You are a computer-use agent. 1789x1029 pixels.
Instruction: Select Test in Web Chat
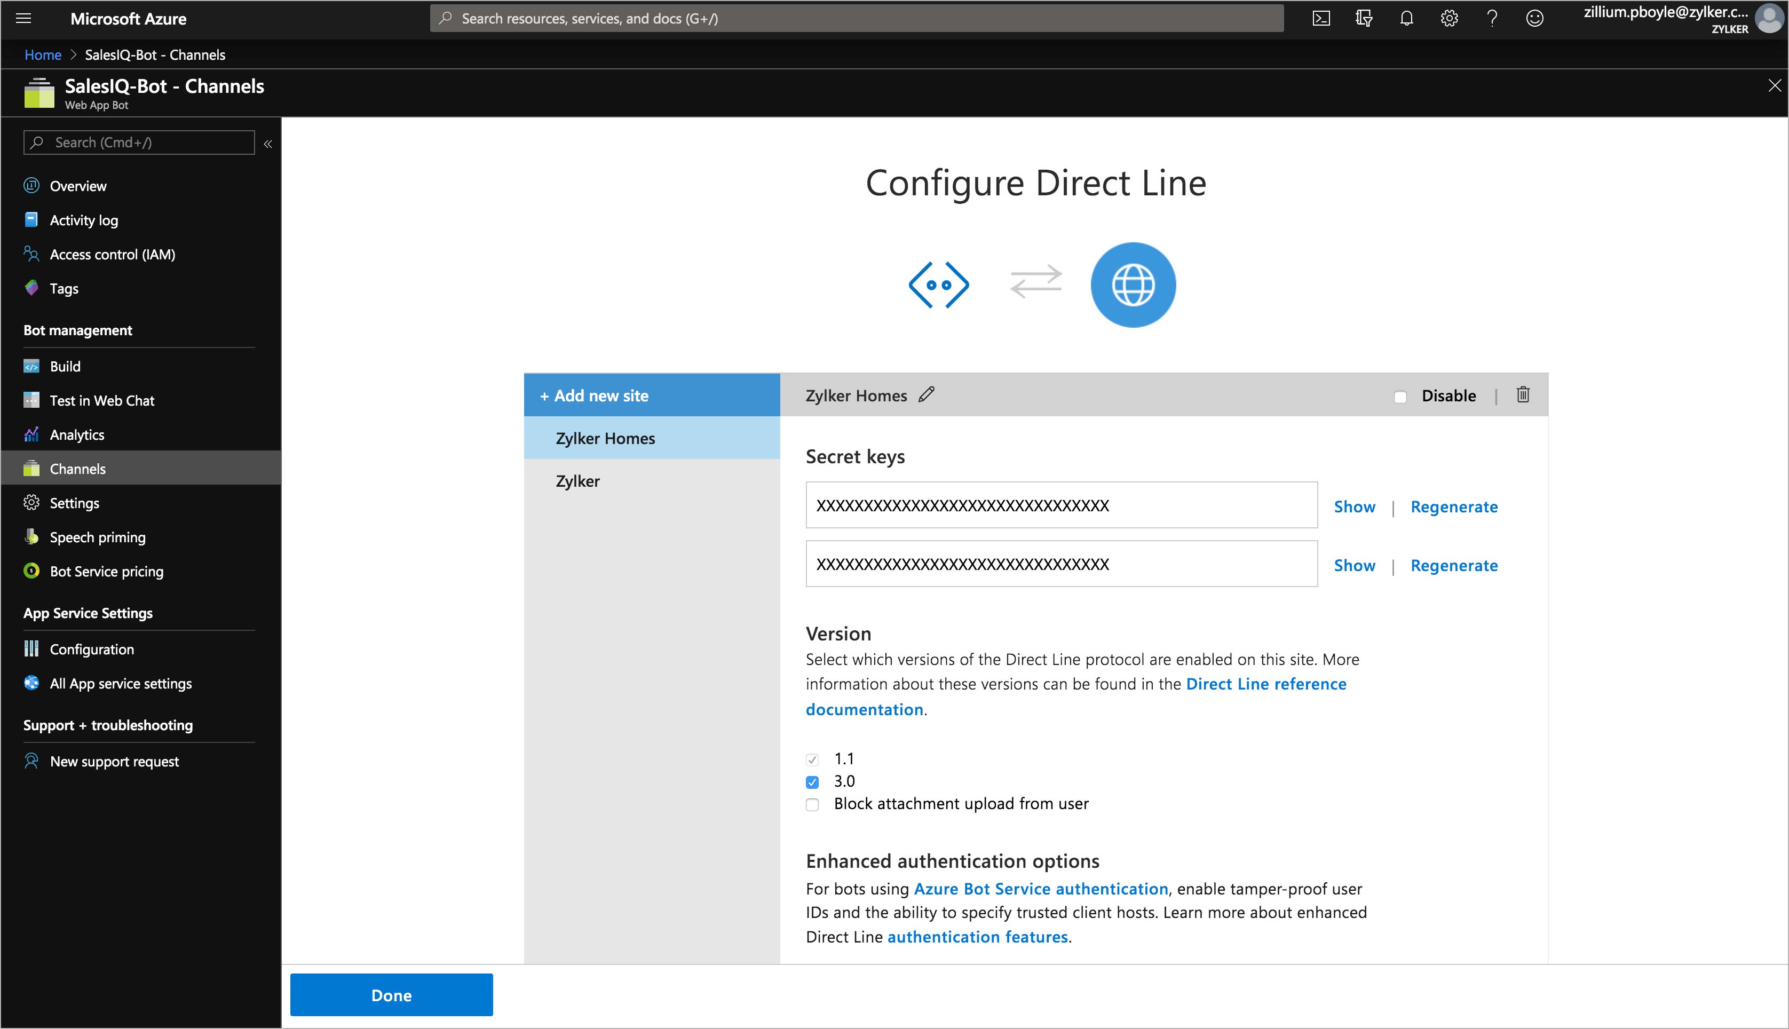(x=102, y=400)
